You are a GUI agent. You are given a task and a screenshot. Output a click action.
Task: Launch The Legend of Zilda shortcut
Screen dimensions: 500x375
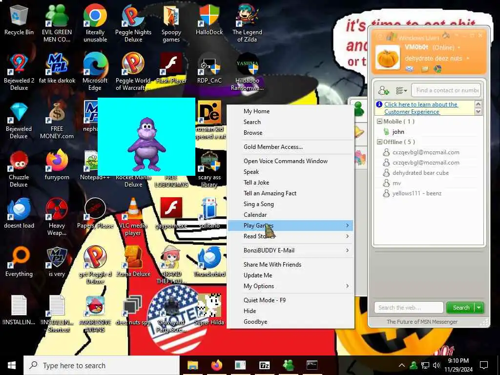click(x=247, y=22)
